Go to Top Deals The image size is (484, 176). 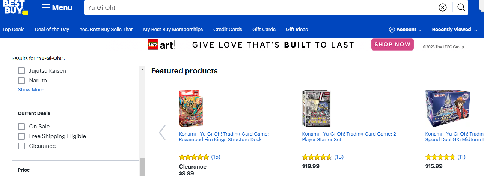click(14, 30)
